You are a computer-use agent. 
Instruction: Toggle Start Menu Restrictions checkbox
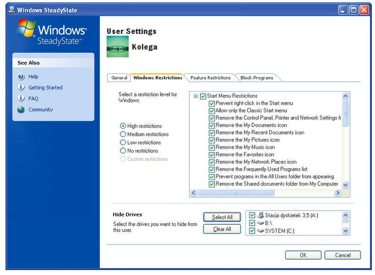coord(203,96)
